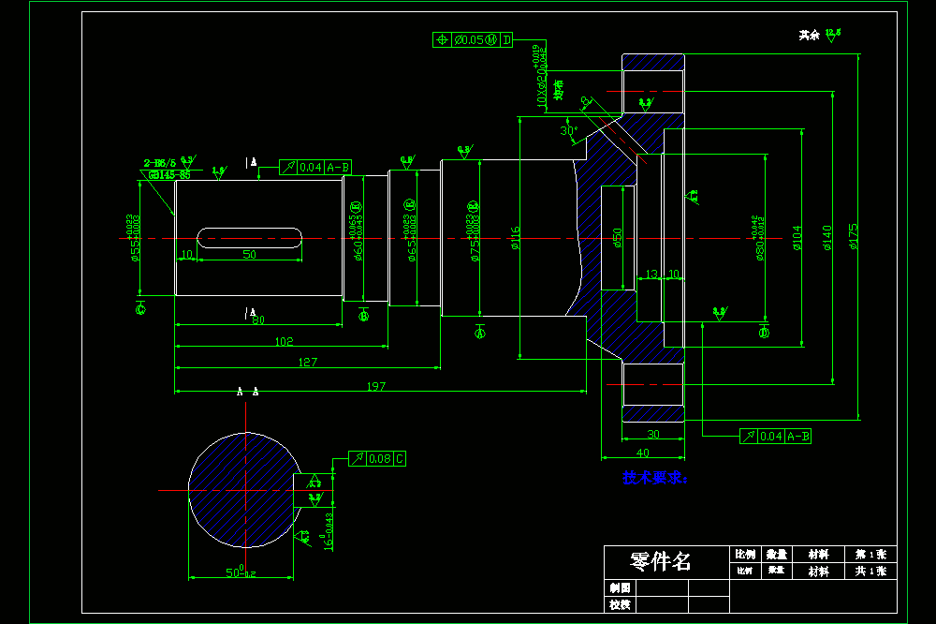Select the blue 技术要求 heading text
Screen dimensions: 936x624
tap(655, 478)
